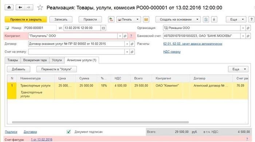The image size is (255, 142).
Task: Click the horizontal table scrollbar
Action: click(x=100, y=122)
